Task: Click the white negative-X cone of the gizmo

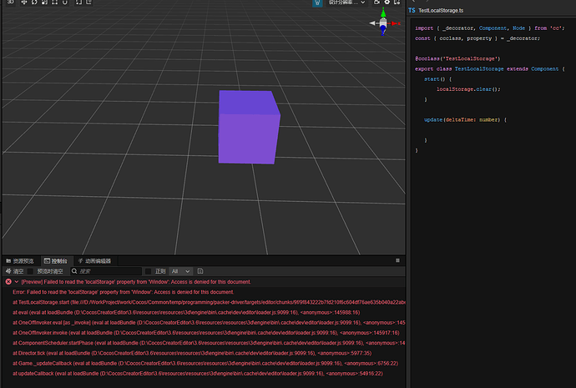Action: [372, 23]
